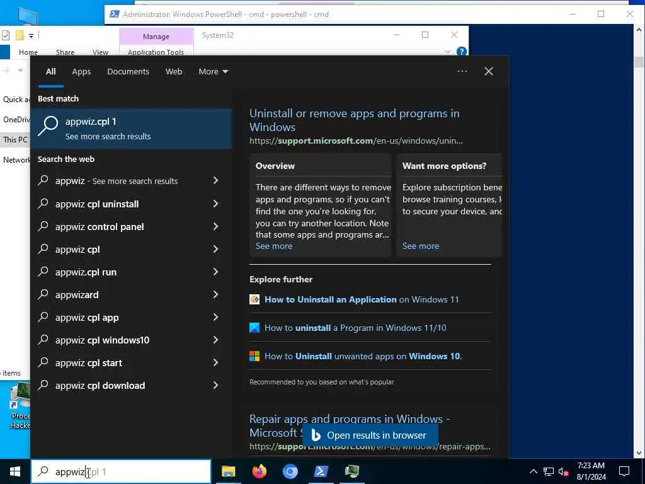Collapse the Explorer ribbon chevron
The width and height of the screenshot is (645, 484).
(x=448, y=52)
